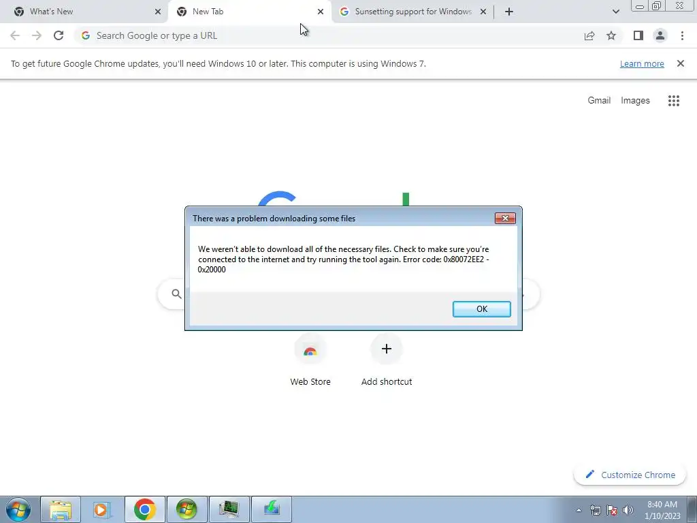The image size is (697, 523).
Task: Close the New Tab tab
Action: click(x=321, y=12)
